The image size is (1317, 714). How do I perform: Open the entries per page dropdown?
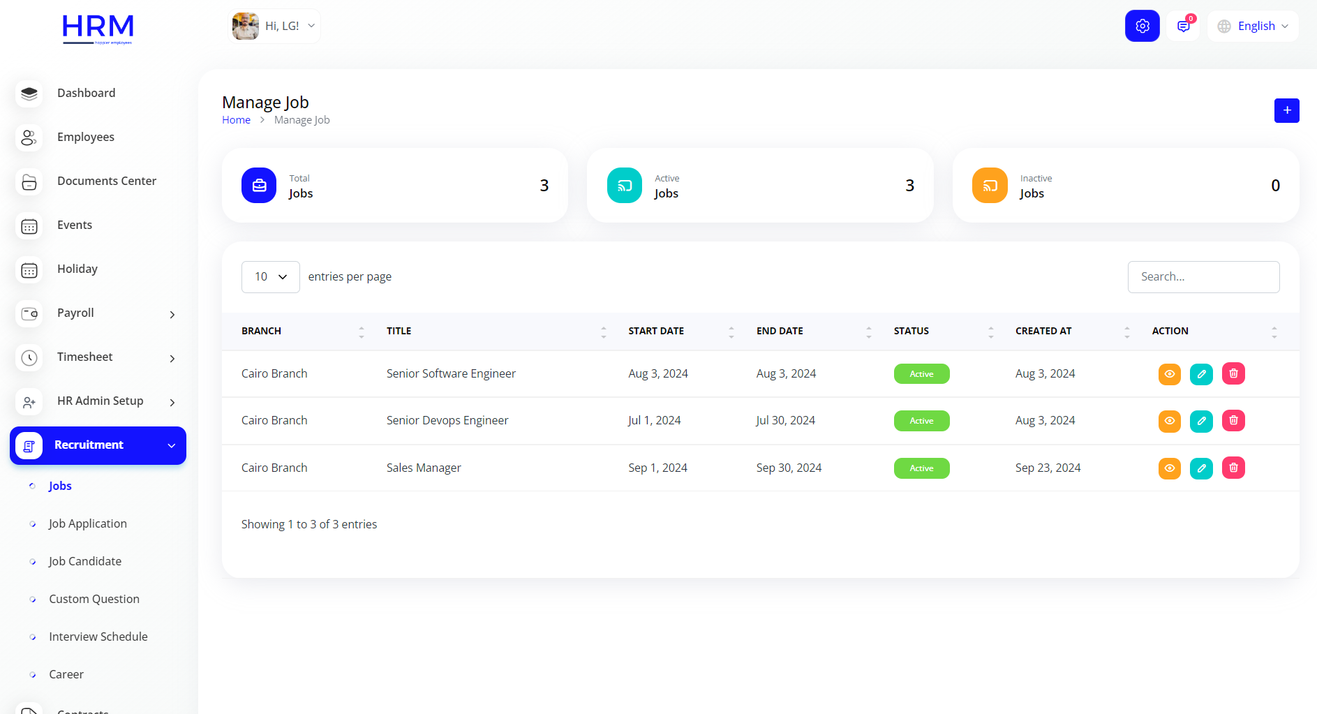(x=270, y=277)
